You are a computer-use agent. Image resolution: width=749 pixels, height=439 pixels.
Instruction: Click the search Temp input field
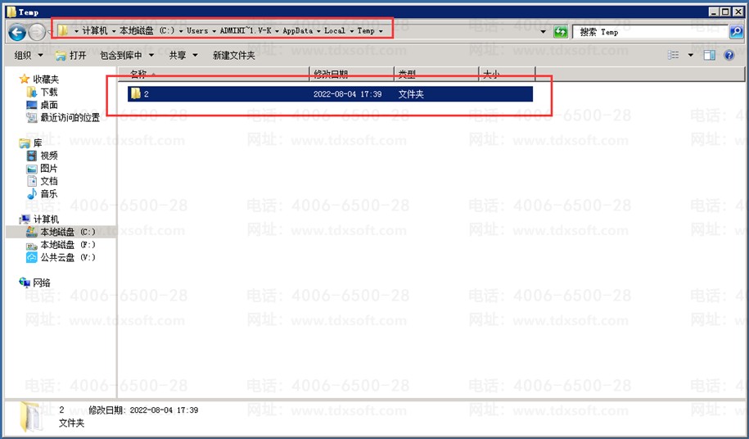[x=651, y=32]
